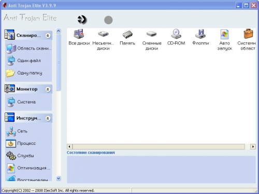The height and width of the screenshot is (194, 259).
Task: Click the title bar application icon
Action: (x=5, y=5)
